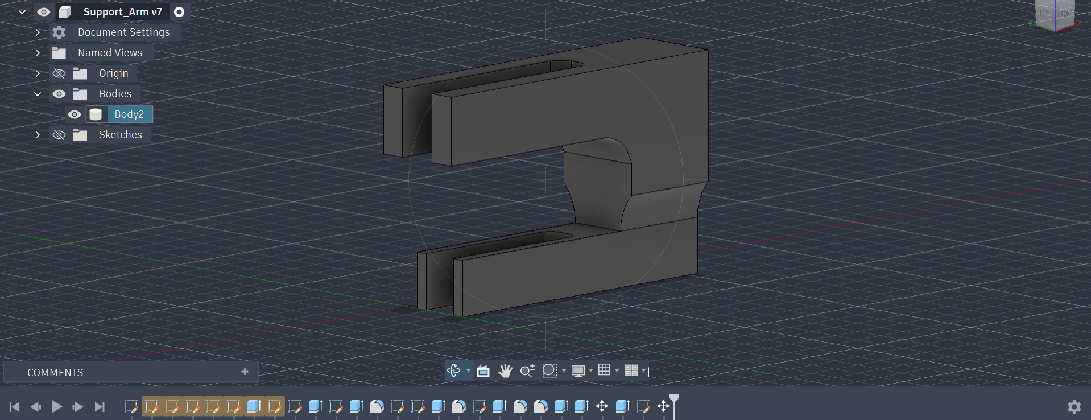Select the first Move feature in timeline

(x=602, y=406)
